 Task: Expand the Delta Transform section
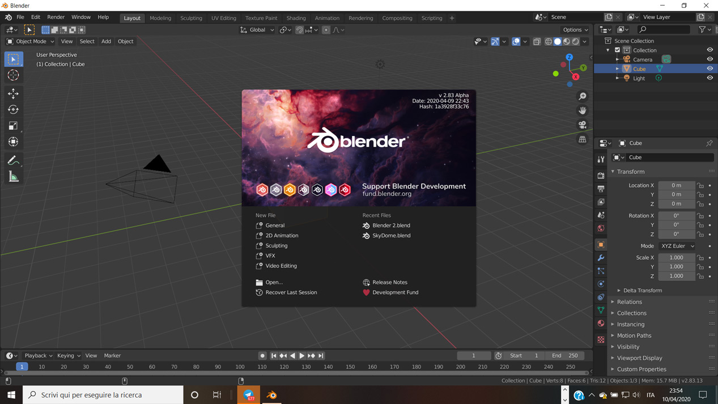(642, 290)
